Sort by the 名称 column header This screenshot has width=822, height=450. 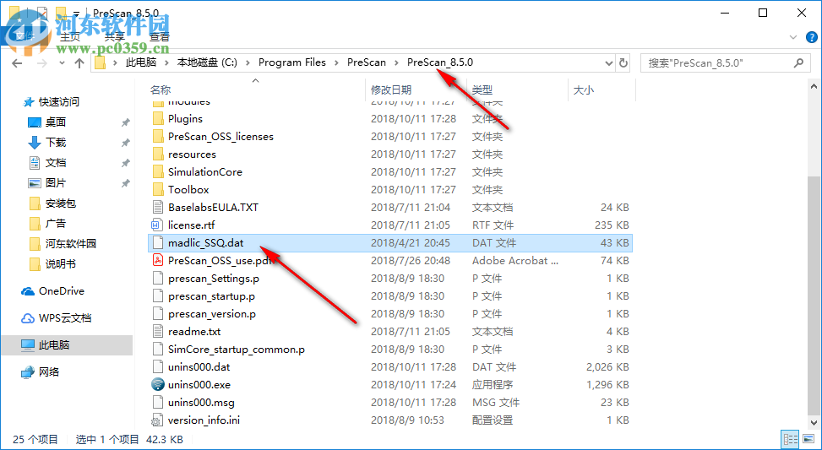(x=161, y=90)
